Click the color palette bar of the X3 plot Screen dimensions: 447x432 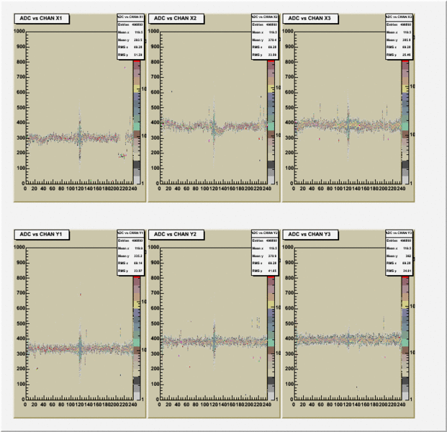click(405, 122)
